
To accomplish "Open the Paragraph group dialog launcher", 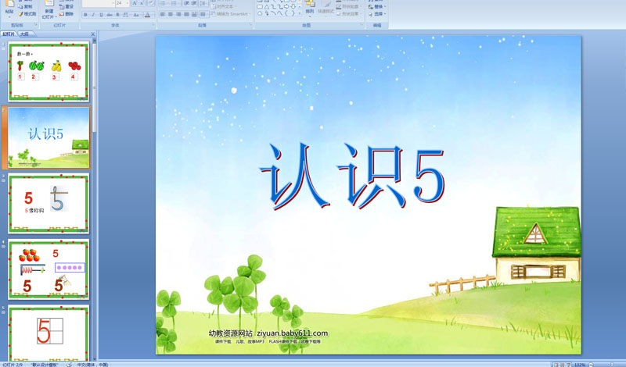I will pos(250,24).
